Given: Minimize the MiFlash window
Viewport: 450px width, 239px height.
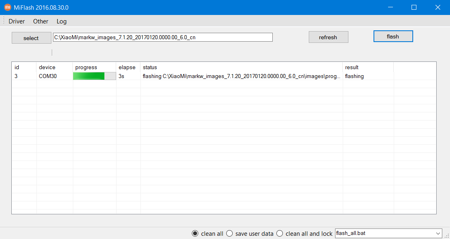Looking at the screenshot, I should click(390, 7).
